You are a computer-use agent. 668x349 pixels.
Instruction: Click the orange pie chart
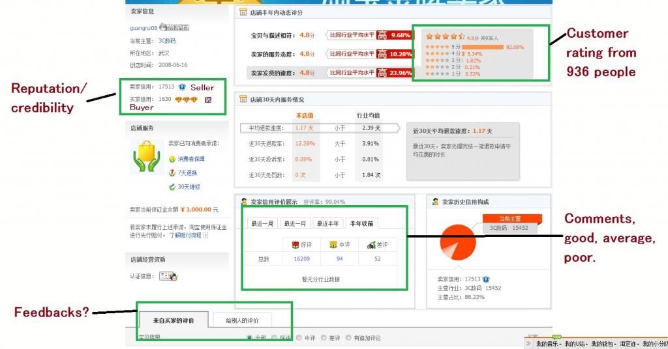(457, 242)
